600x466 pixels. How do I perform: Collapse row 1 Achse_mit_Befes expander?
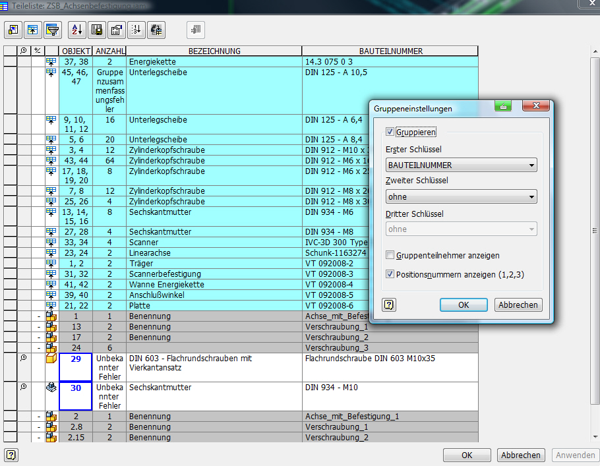(x=39, y=316)
